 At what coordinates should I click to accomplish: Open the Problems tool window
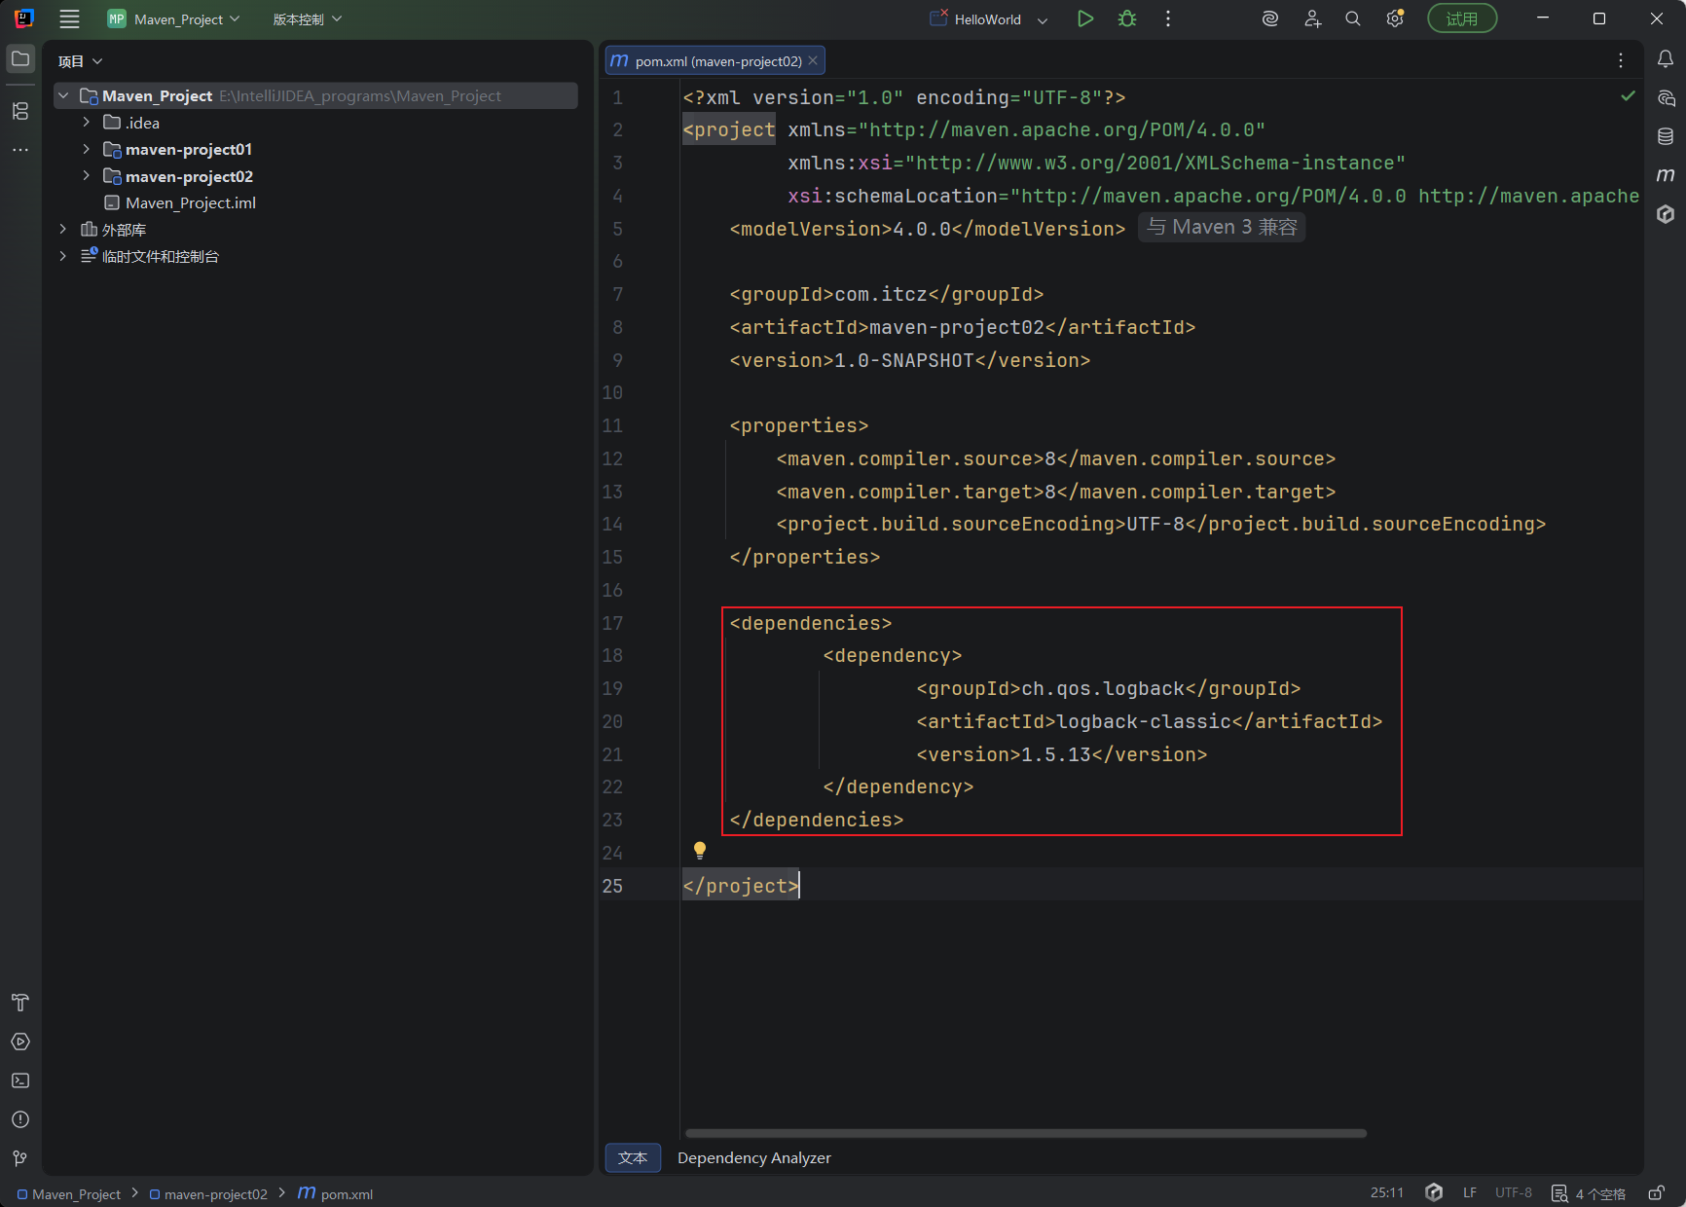click(x=20, y=1119)
